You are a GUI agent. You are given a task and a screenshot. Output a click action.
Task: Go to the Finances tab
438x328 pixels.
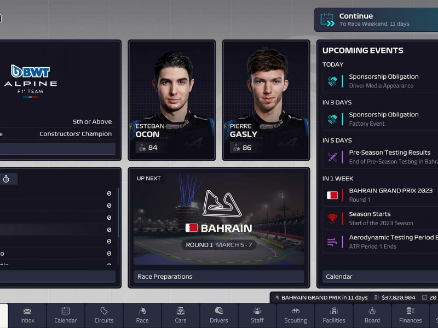410,316
